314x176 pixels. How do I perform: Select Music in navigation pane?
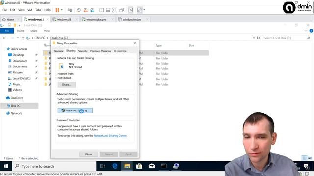[x=16, y=84]
